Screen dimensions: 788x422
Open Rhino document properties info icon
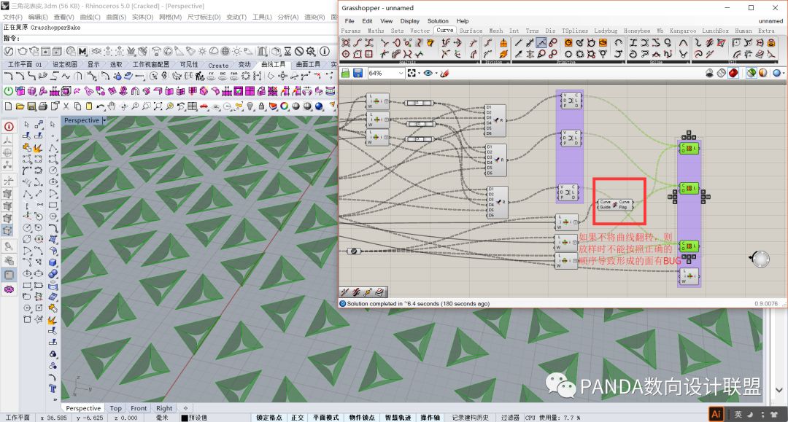pos(325,51)
